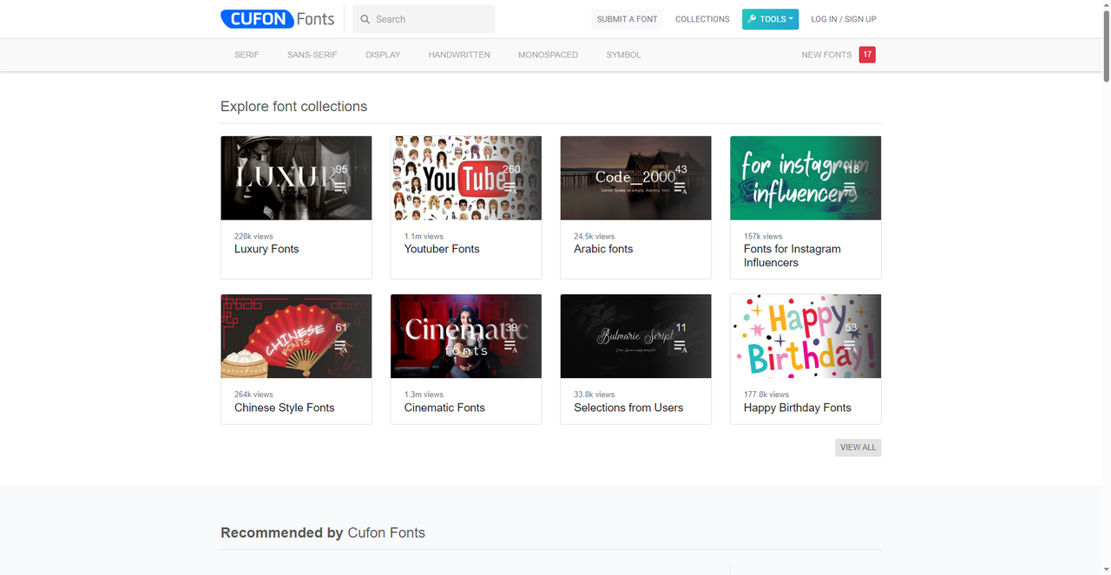Select the Monospaced category
This screenshot has height=575, width=1111.
[x=548, y=55]
